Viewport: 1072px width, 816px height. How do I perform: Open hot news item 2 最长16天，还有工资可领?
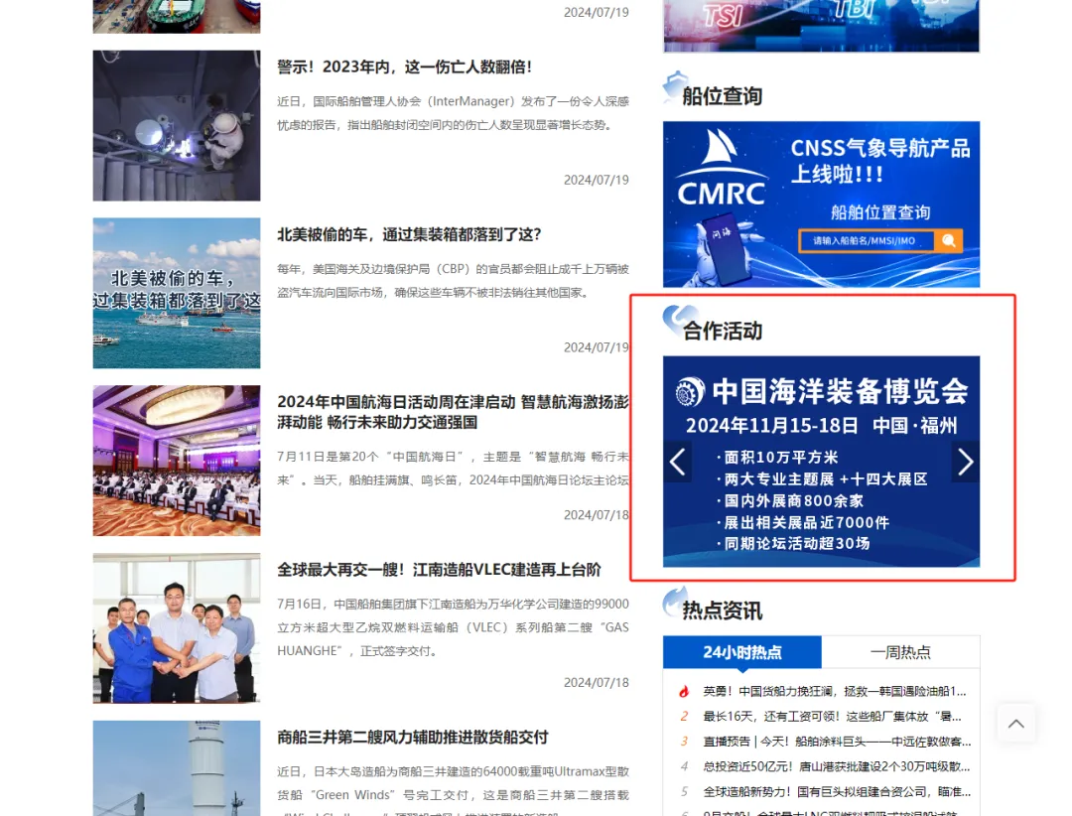(832, 717)
